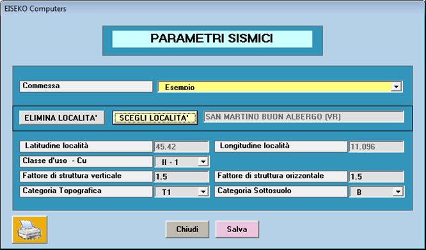The height and width of the screenshot is (250, 426).
Task: Select the Latitudine località value field
Action: tap(182, 147)
